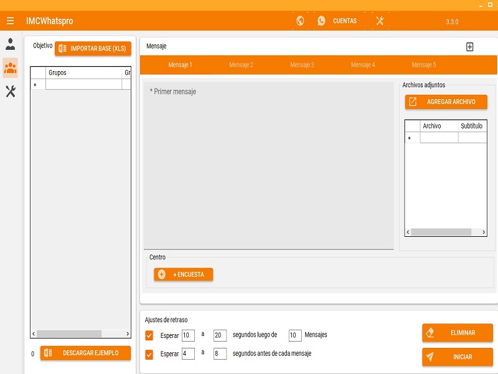
Task: Switch to the Mensaje 2 tab
Action: (241, 65)
